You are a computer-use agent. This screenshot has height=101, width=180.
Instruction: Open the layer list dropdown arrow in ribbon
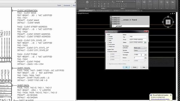point(134,2)
